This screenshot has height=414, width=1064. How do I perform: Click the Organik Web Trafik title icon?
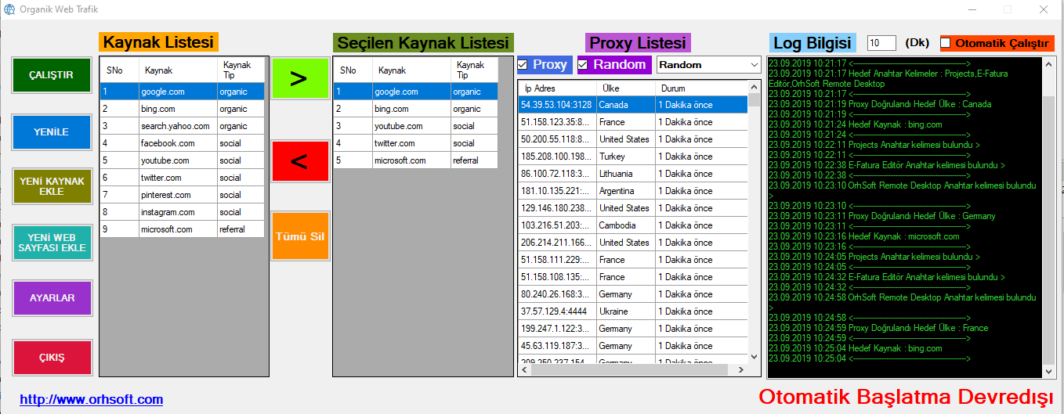coord(9,9)
